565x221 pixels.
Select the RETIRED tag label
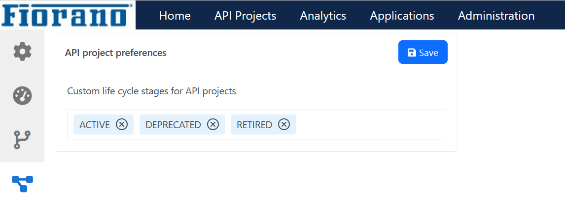click(254, 125)
